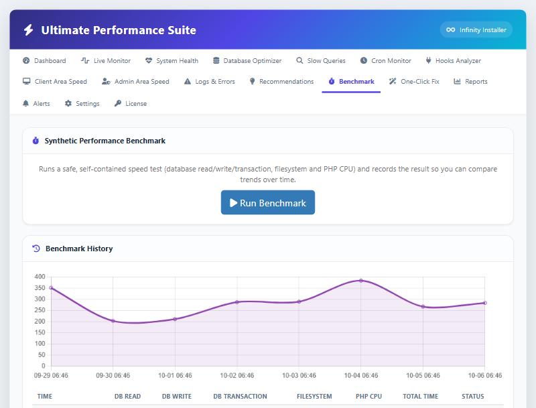Click the Recommendations lightbulb icon
The image size is (536, 408).
pyautogui.click(x=253, y=81)
